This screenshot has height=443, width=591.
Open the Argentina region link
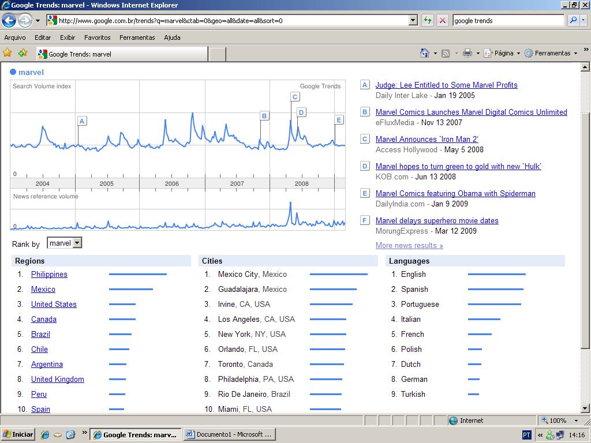pyautogui.click(x=47, y=365)
